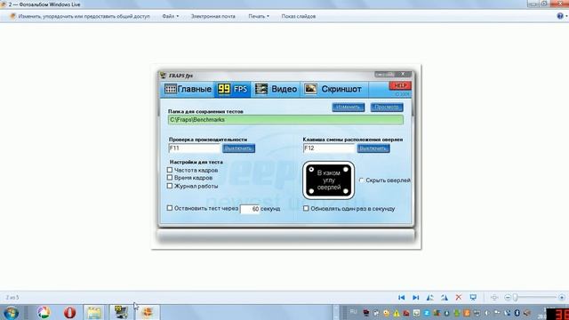Open the Opera browser from the taskbar
The height and width of the screenshot is (320, 569).
[x=69, y=312]
